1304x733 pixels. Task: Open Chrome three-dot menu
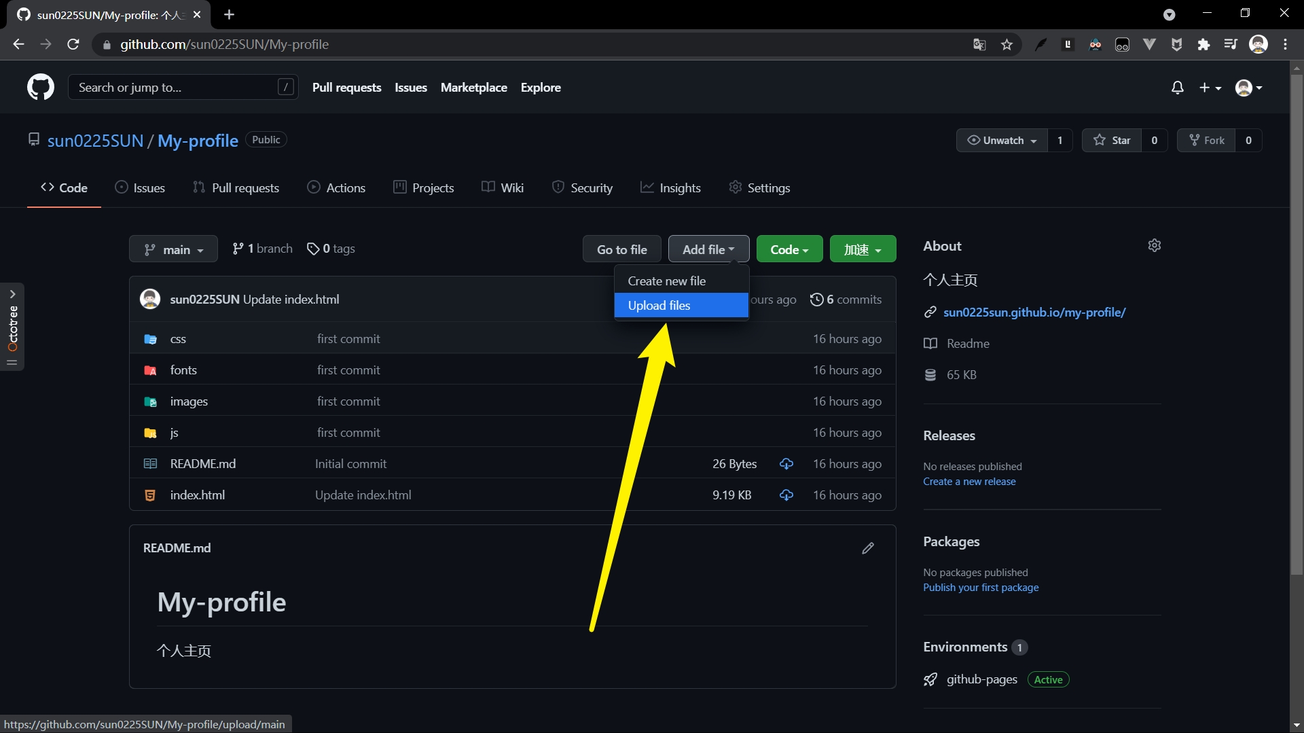[1286, 44]
